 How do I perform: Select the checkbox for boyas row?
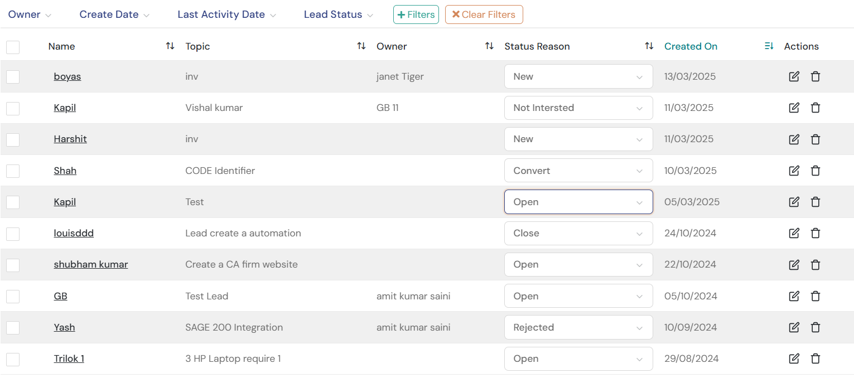pos(13,77)
